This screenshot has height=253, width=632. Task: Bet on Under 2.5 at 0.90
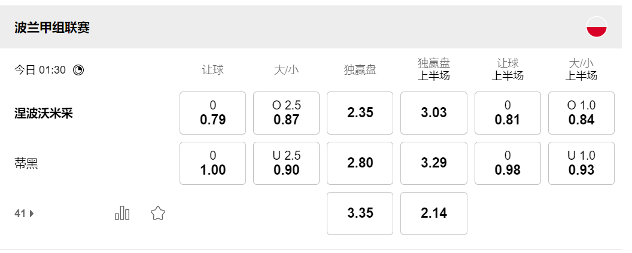[x=287, y=163]
